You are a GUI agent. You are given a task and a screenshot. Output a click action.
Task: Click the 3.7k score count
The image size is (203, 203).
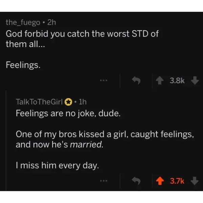(177, 181)
